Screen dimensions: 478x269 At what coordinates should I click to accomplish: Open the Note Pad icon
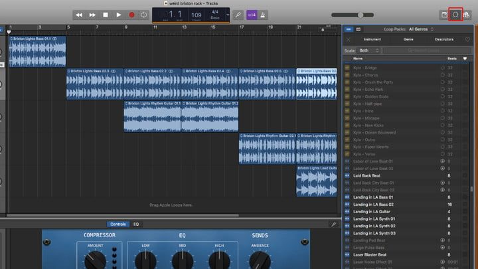443,14
